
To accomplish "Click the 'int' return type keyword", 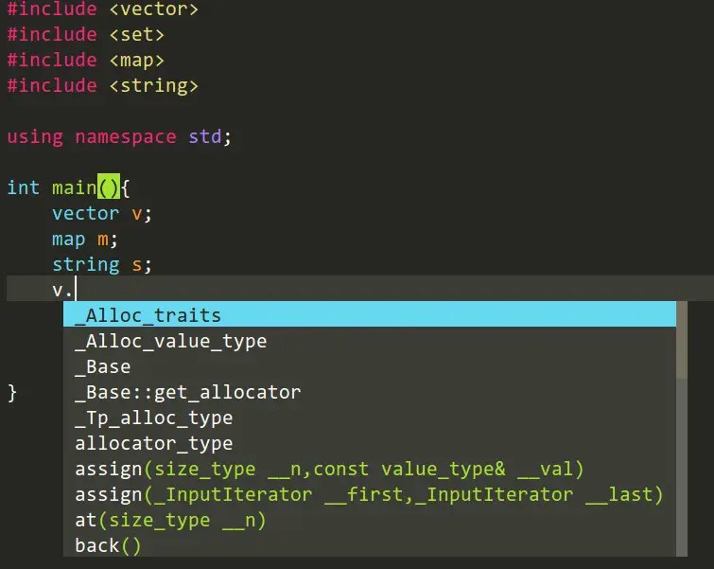I will [24, 187].
